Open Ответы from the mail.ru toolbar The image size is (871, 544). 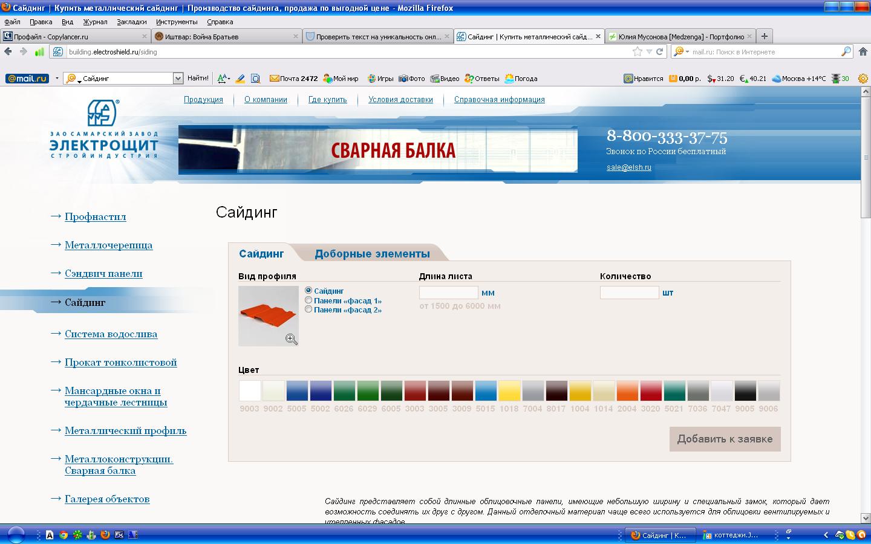click(482, 79)
